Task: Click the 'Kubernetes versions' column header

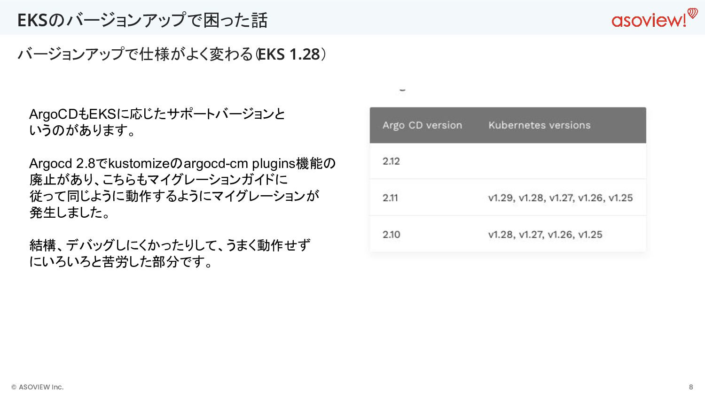Action: (539, 125)
